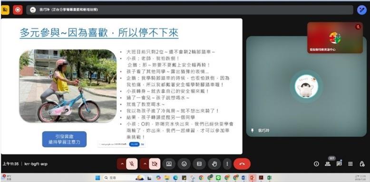The image size is (370, 182).
Task: Unmute the microphone in the call bar
Action: 132,164
